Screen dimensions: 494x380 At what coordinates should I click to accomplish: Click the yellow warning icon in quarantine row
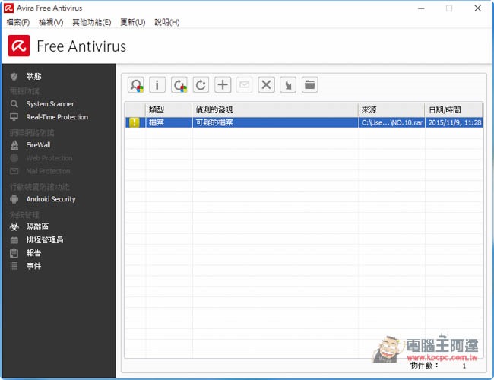[135, 122]
